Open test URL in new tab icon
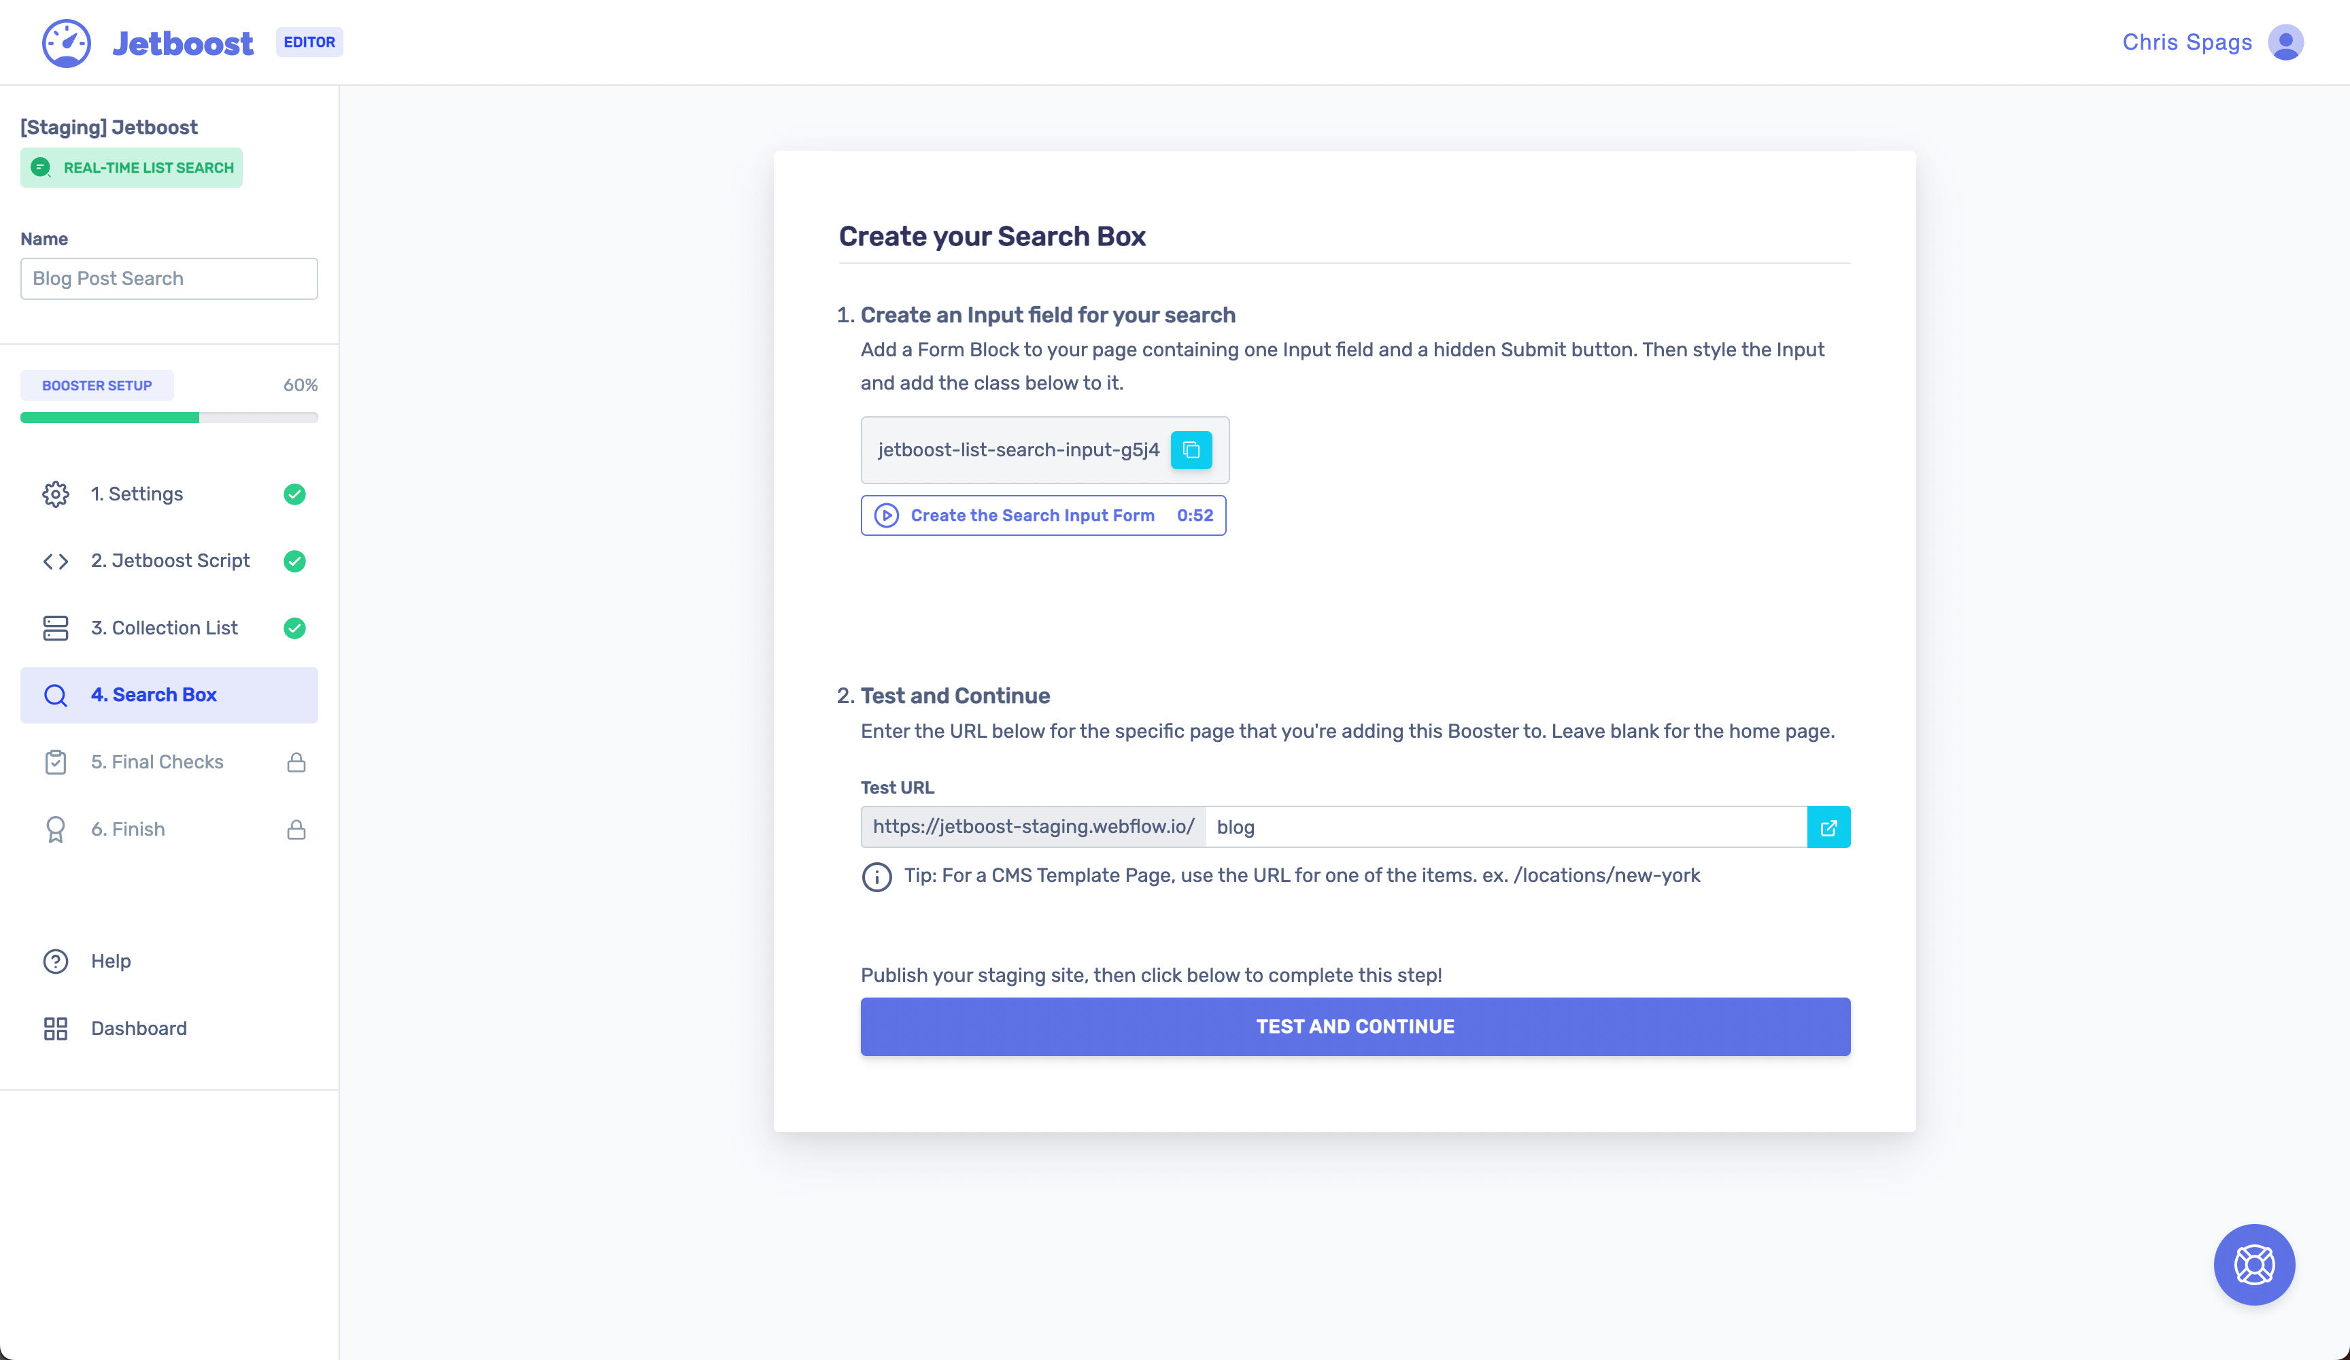Image resolution: width=2350 pixels, height=1360 pixels. click(1828, 828)
